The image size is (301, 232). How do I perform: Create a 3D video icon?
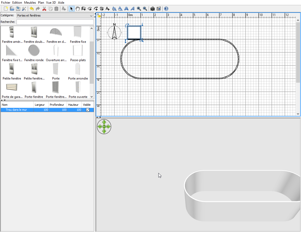[x=159, y=9]
